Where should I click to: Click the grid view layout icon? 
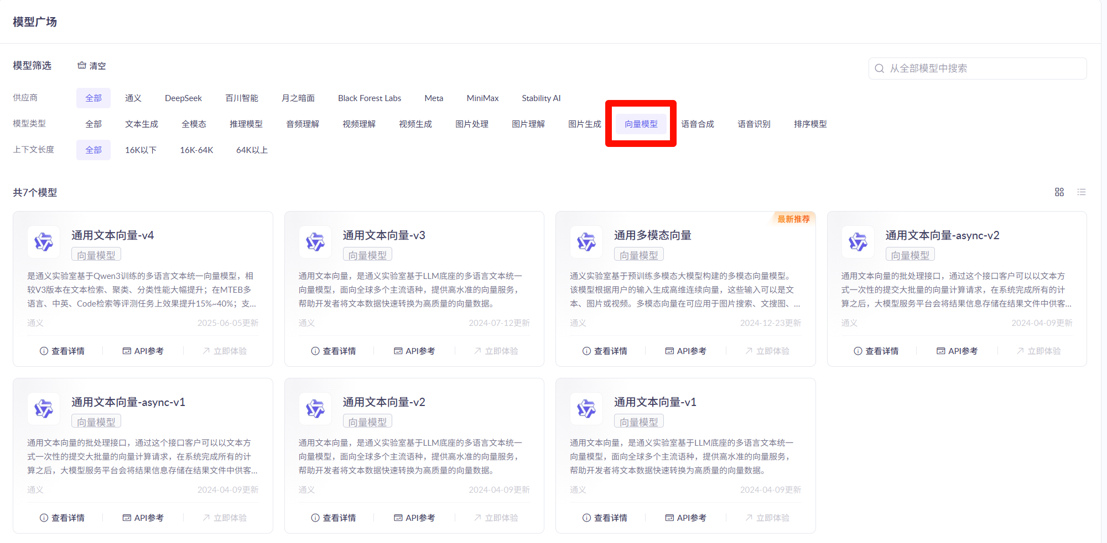(x=1059, y=192)
